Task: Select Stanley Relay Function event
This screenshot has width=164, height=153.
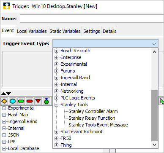Action: [92, 118]
